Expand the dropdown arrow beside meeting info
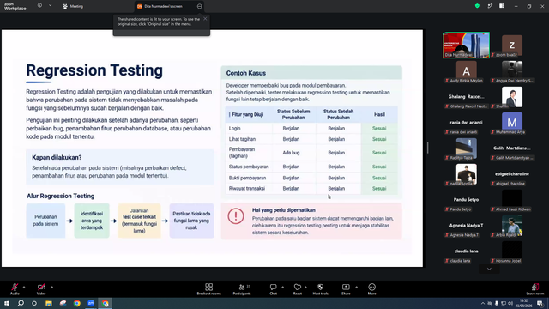549x309 pixels. coord(50,6)
